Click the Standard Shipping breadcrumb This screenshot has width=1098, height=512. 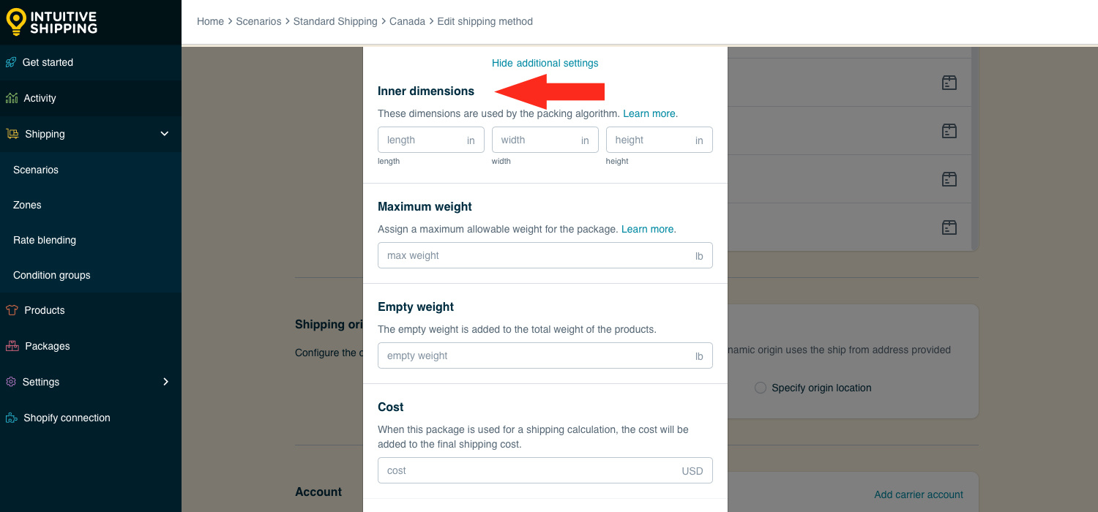click(335, 21)
